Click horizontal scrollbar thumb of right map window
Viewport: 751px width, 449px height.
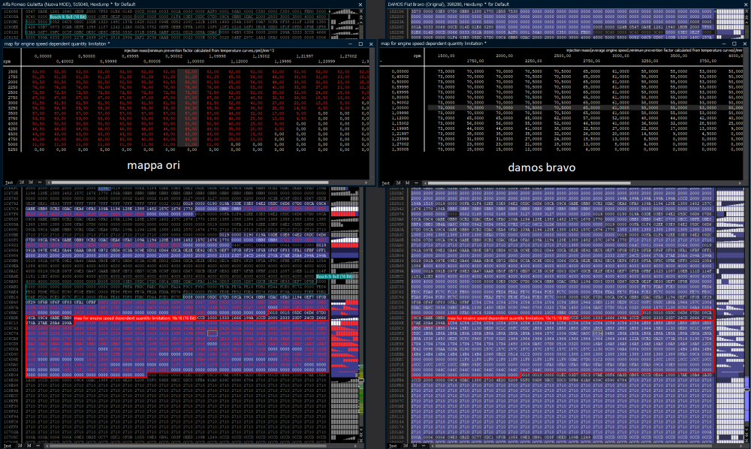[x=529, y=183]
